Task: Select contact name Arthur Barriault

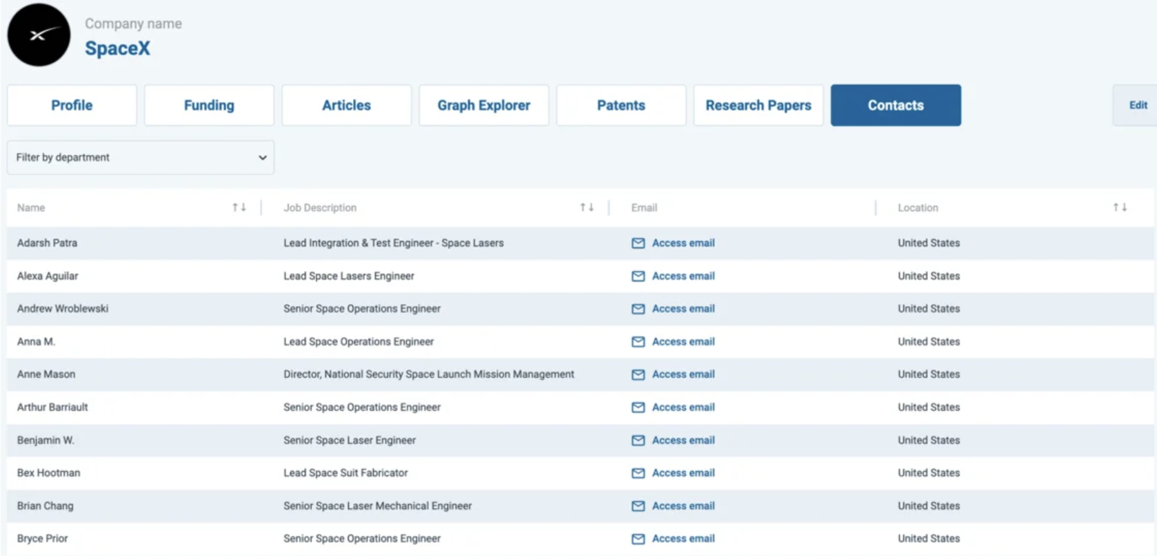Action: 52,408
